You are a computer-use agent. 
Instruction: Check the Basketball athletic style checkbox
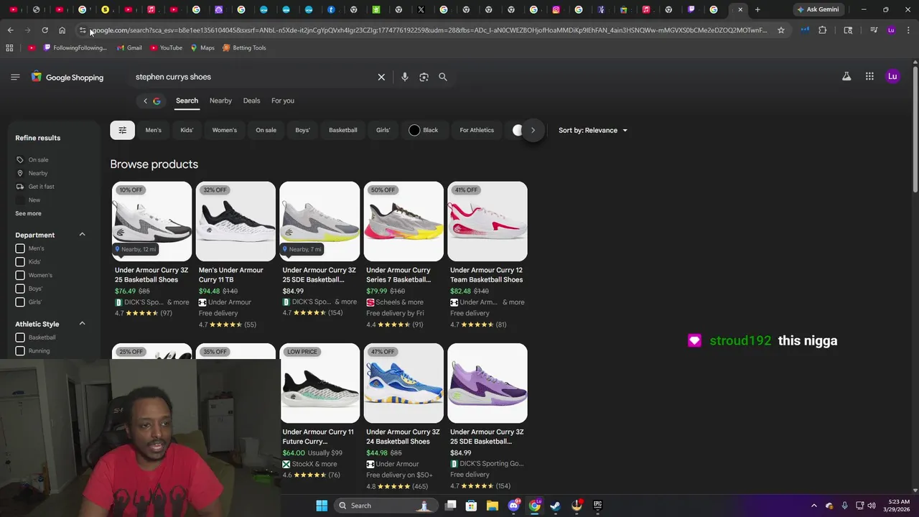point(20,337)
